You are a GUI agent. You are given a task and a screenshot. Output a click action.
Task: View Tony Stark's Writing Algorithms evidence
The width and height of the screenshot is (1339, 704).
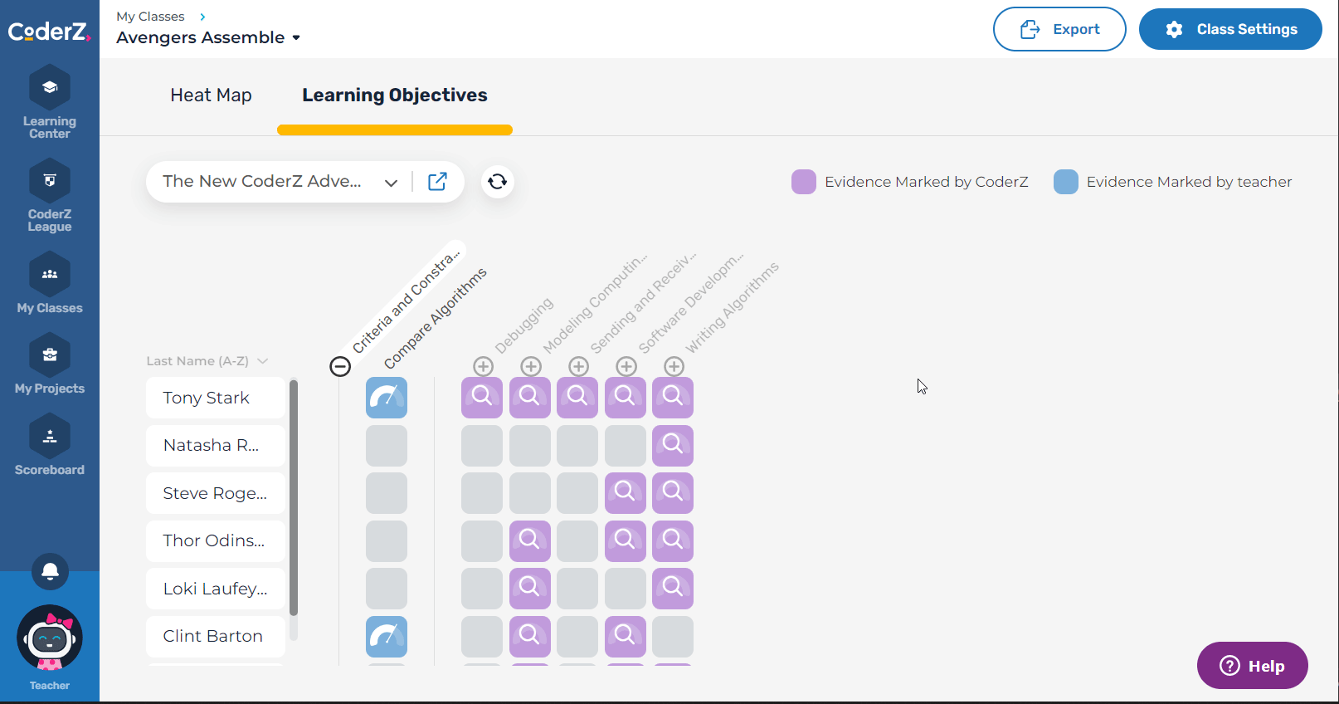pyautogui.click(x=673, y=398)
